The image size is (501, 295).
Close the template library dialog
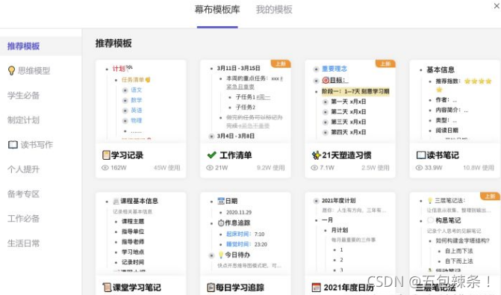point(497,5)
